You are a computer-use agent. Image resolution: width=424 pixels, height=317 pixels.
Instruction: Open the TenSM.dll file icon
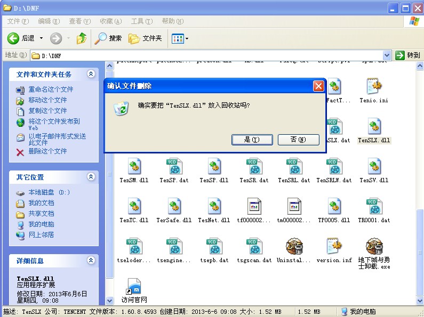point(134,167)
